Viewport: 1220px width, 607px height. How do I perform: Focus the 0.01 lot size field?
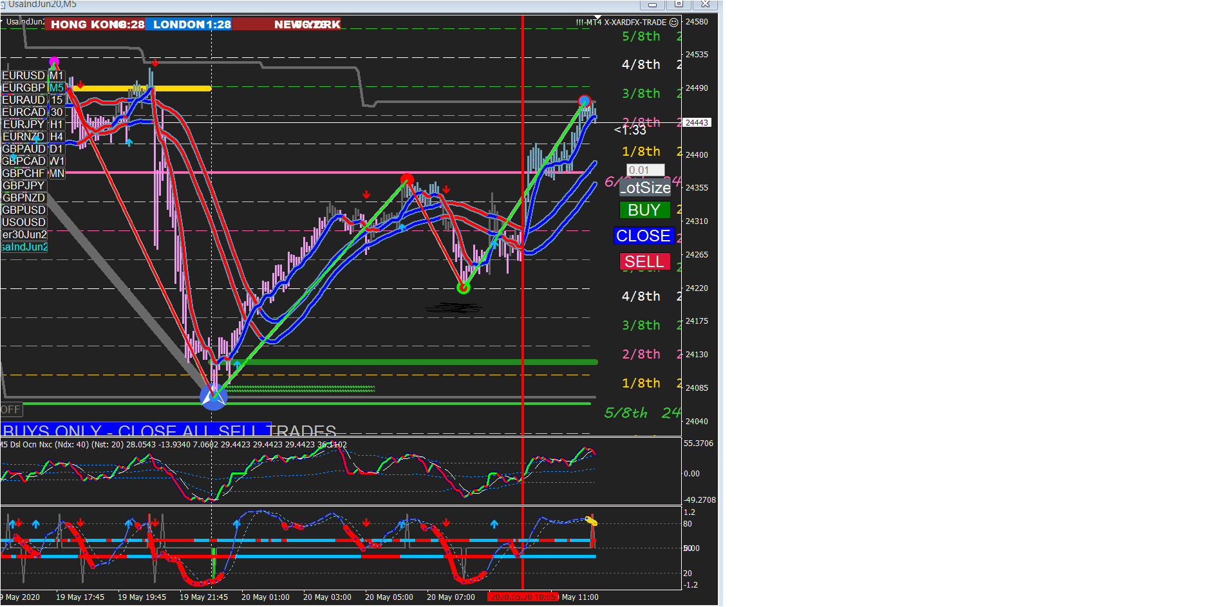tap(645, 170)
